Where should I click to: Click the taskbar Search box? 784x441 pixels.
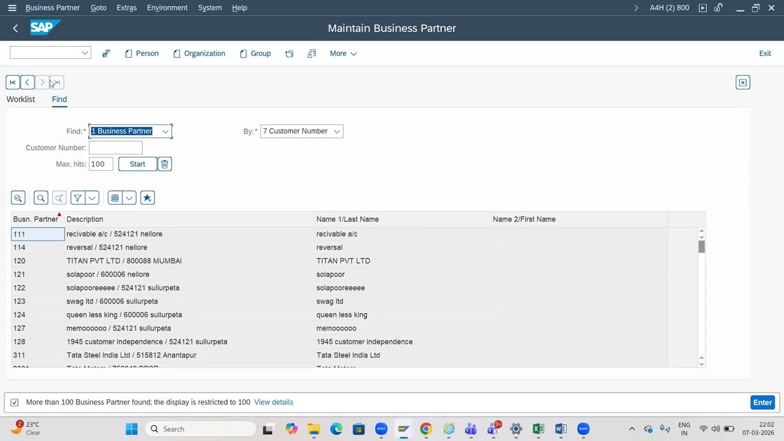[201, 429]
